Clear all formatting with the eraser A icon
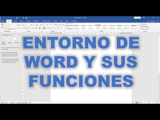The image size is (160, 120). point(41,25)
